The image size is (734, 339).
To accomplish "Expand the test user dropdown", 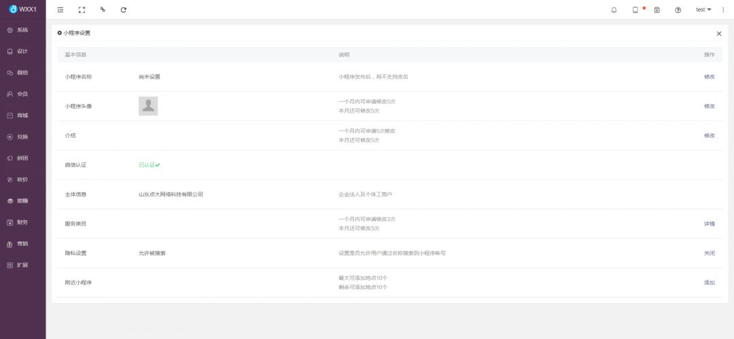I will (703, 10).
